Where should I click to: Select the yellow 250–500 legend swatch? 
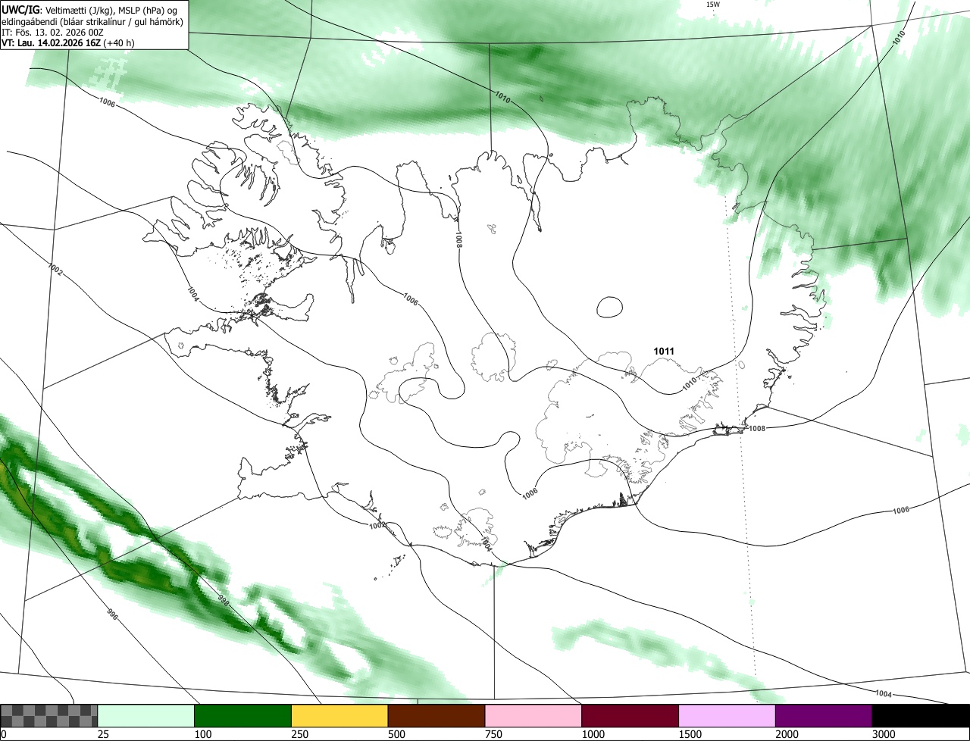click(339, 716)
